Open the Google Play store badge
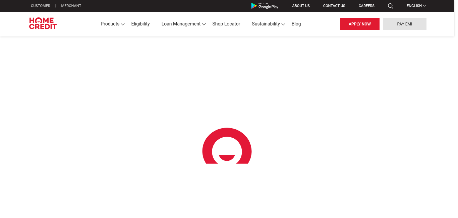The height and width of the screenshot is (218, 458). (x=265, y=6)
